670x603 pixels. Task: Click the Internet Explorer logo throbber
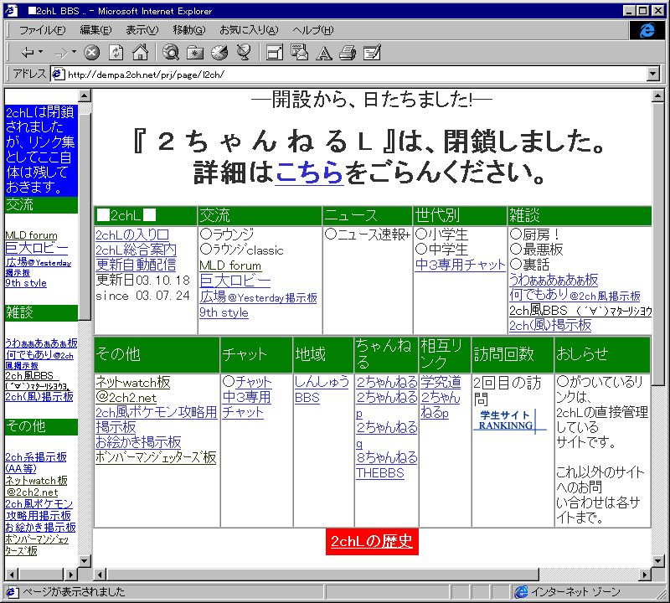click(647, 30)
